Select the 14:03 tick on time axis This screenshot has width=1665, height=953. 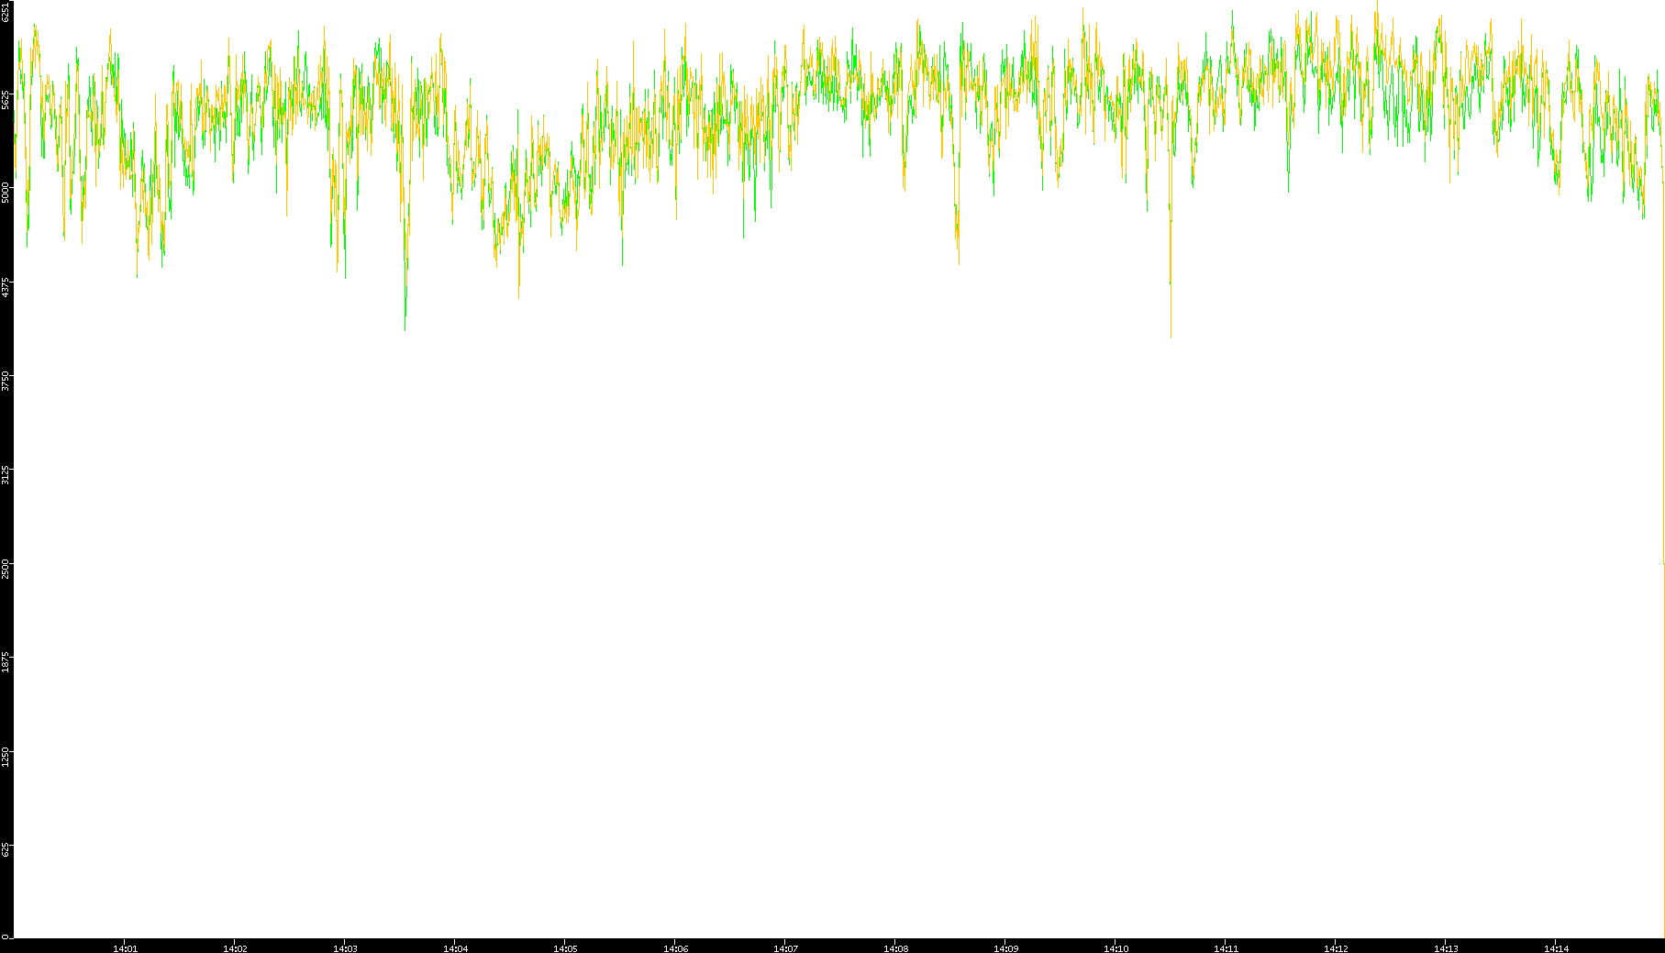point(345,948)
